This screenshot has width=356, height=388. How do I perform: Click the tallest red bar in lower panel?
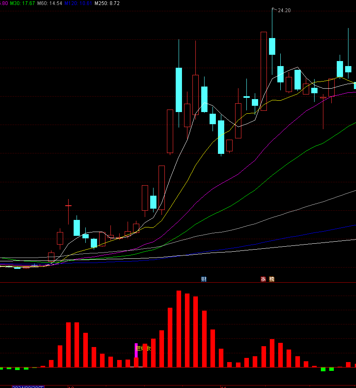click(179, 329)
